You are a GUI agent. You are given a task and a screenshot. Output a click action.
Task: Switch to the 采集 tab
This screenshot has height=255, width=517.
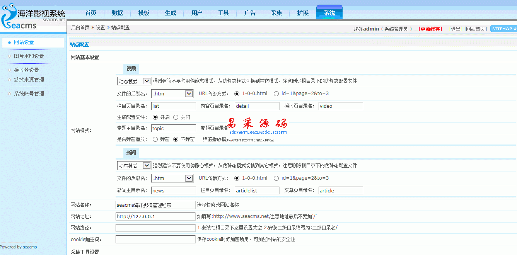pyautogui.click(x=276, y=13)
